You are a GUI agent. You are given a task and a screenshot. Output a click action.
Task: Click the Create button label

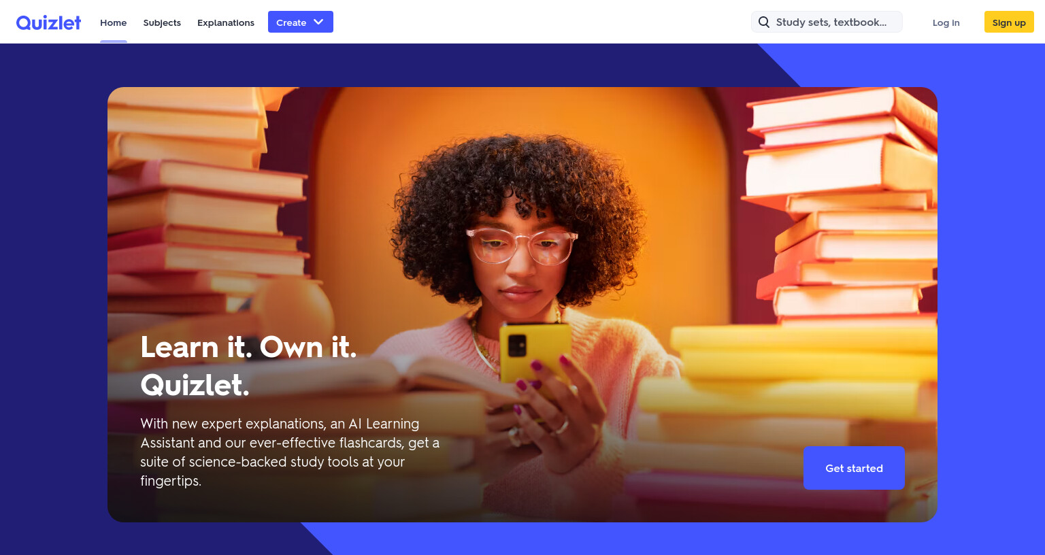pyautogui.click(x=291, y=22)
